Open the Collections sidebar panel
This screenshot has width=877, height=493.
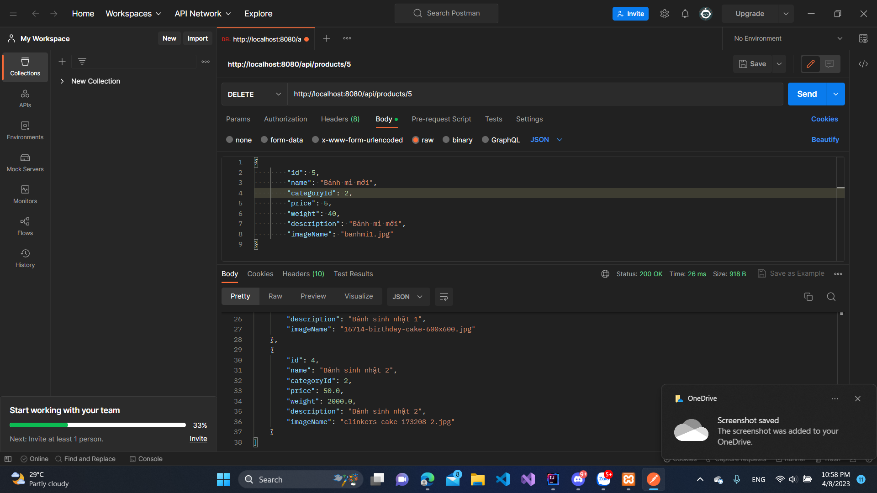(x=25, y=67)
